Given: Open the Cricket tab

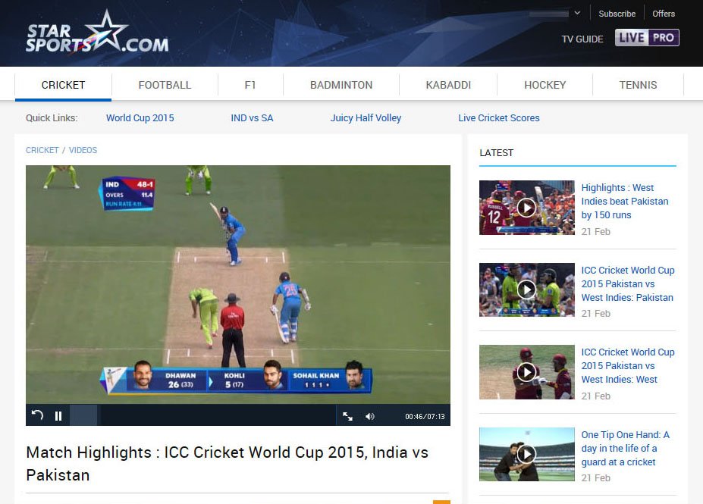Looking at the screenshot, I should (63, 85).
